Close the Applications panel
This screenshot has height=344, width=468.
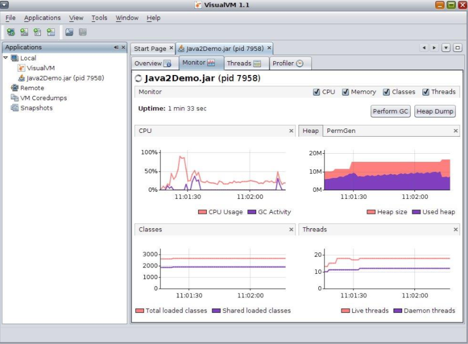(123, 47)
